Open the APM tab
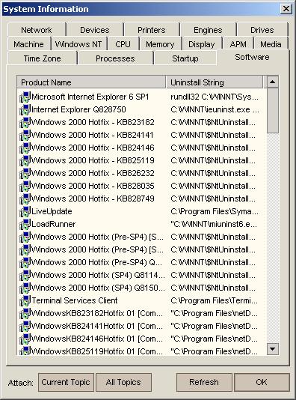Viewport: 296px width, 400px height. (x=238, y=44)
